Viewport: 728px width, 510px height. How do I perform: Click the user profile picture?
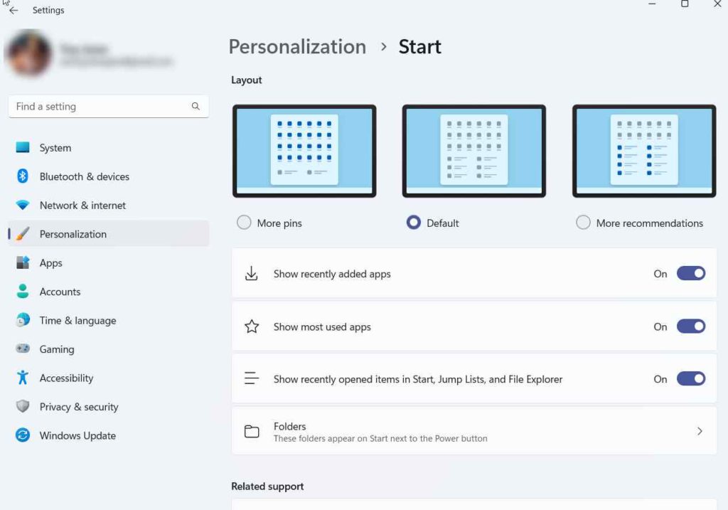click(28, 53)
